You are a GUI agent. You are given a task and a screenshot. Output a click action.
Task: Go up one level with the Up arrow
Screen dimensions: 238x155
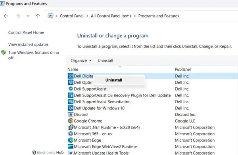tap(38, 16)
